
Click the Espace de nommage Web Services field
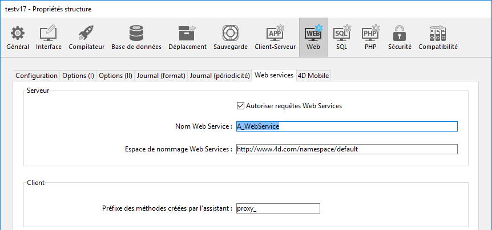[346, 149]
